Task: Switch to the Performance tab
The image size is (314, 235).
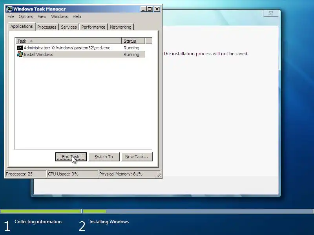Action: pyautogui.click(x=93, y=27)
